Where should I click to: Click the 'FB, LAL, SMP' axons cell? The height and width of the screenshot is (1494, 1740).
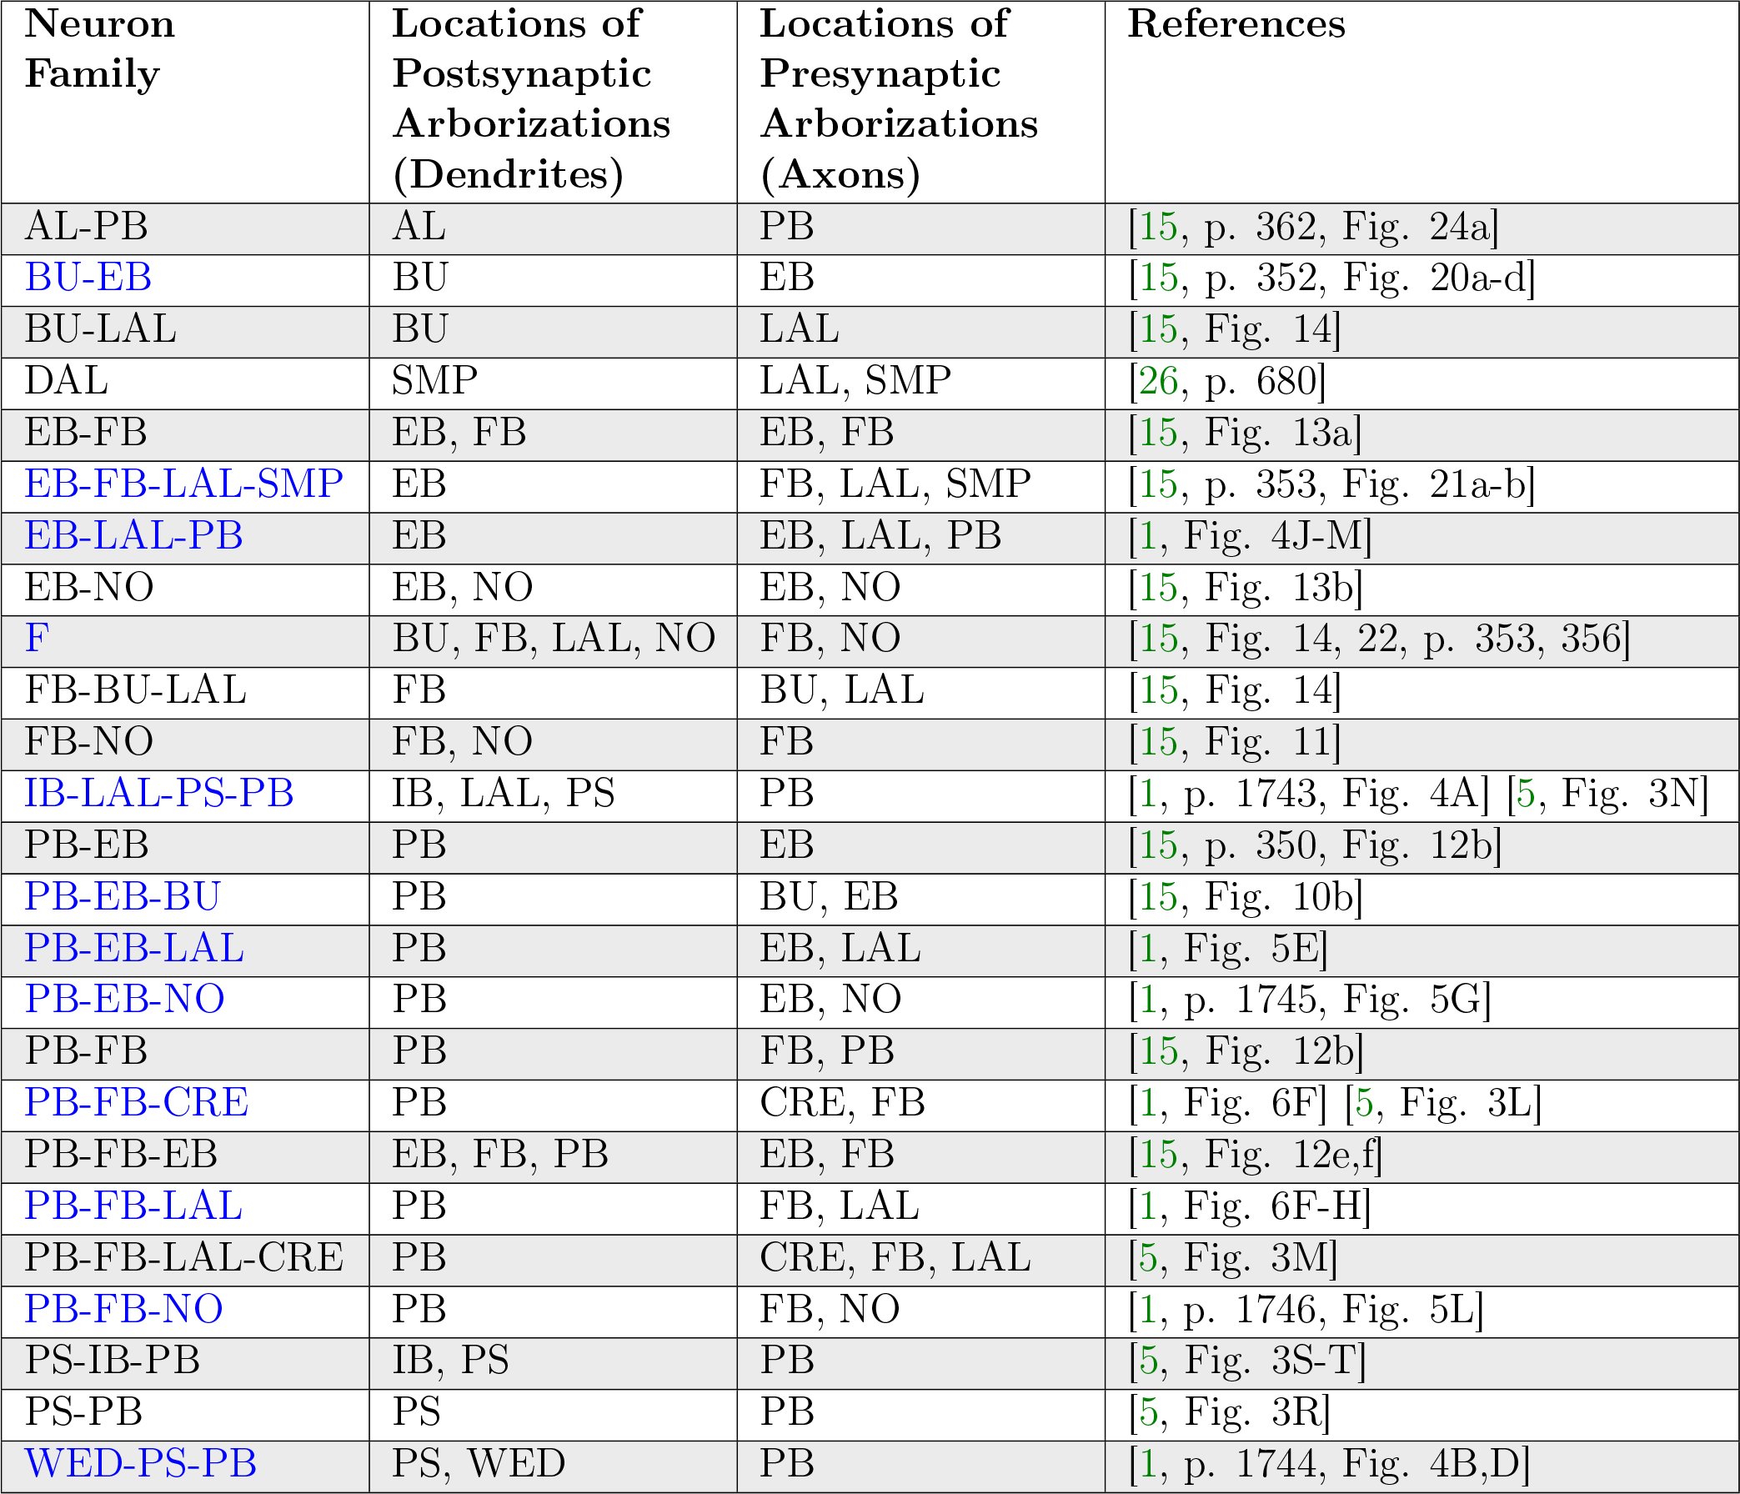[921, 486]
